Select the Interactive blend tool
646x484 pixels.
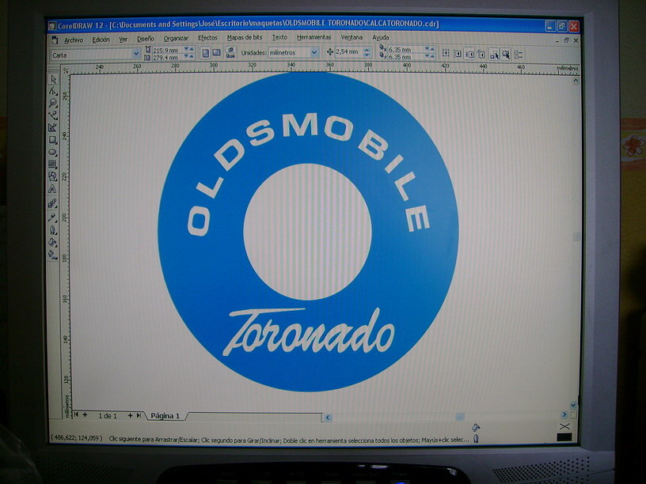[53, 203]
